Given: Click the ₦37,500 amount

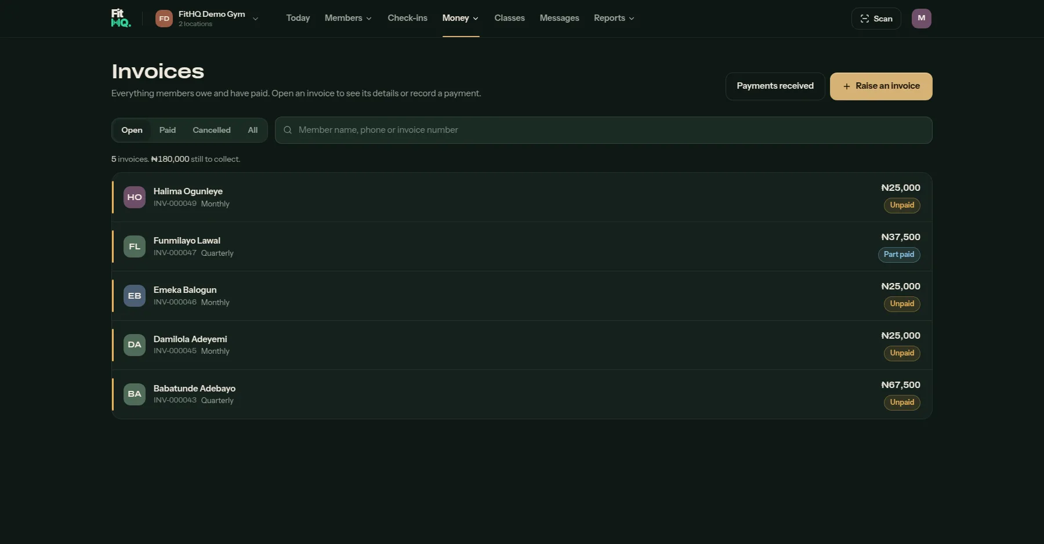Looking at the screenshot, I should tap(900, 237).
